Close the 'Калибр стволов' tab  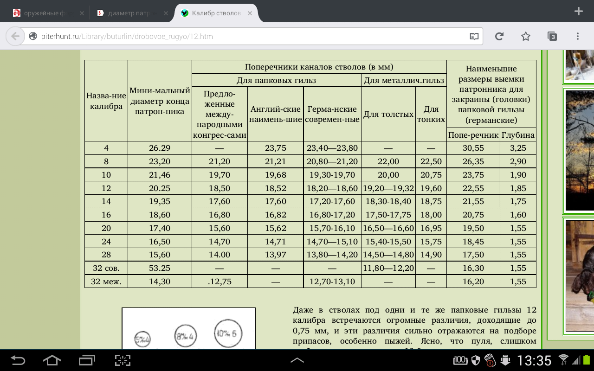250,13
